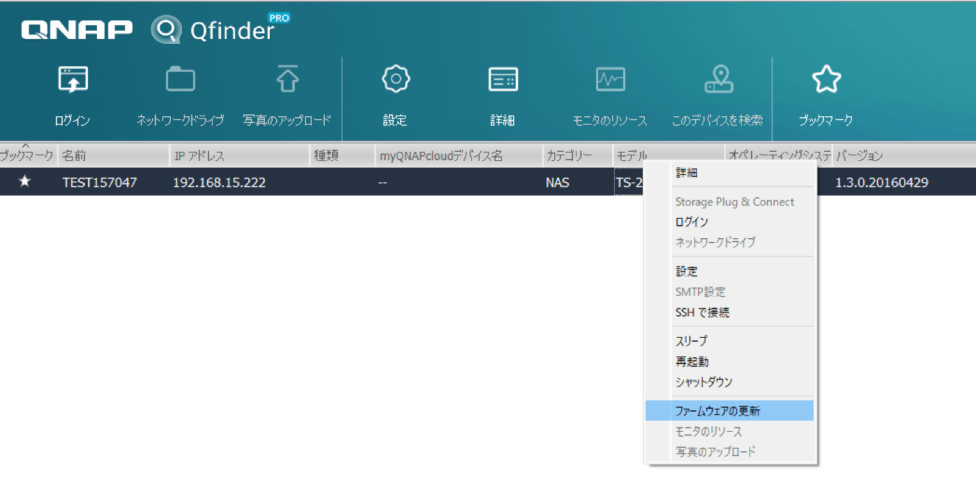976x477 pixels.
Task: Sort by バージョン column header
Action: (x=904, y=155)
